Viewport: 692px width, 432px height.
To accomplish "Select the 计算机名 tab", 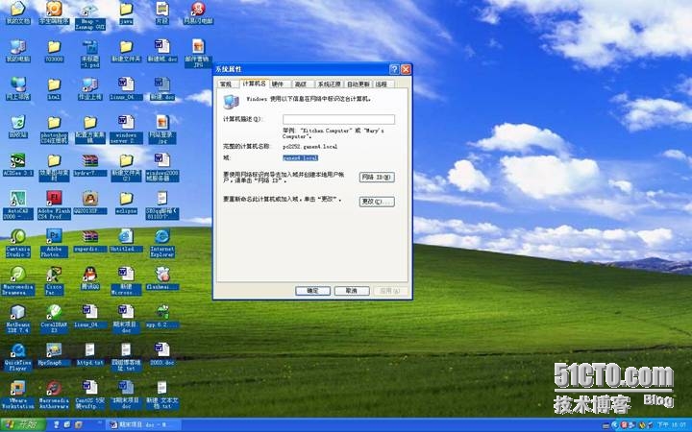I will click(254, 84).
